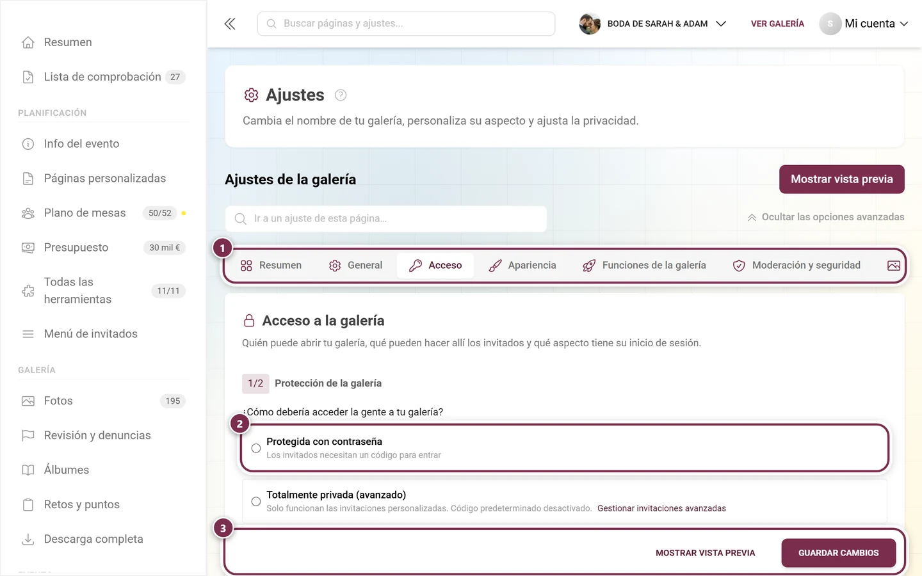Viewport: 922px width, 576px height.
Task: Click the book icon for Álbumes
Action: pos(28,470)
